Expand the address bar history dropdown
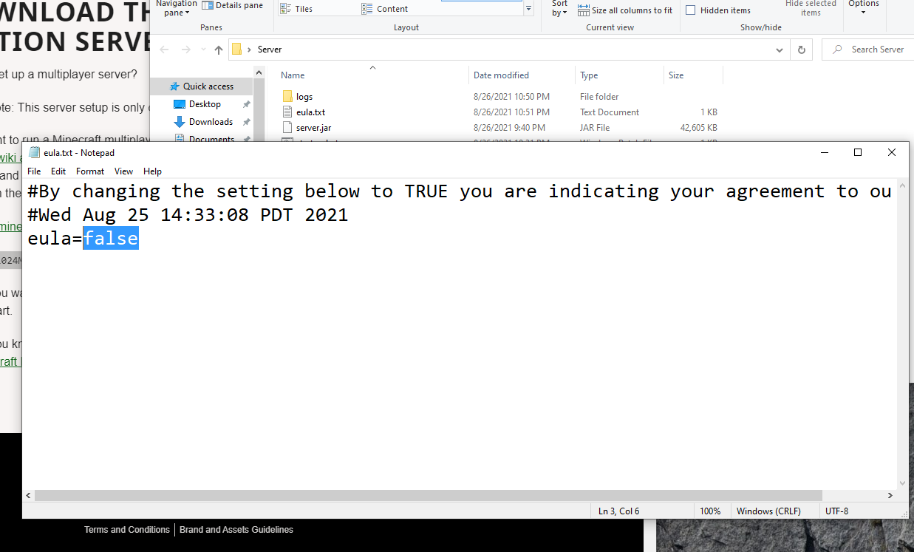This screenshot has width=914, height=552. pyautogui.click(x=780, y=50)
